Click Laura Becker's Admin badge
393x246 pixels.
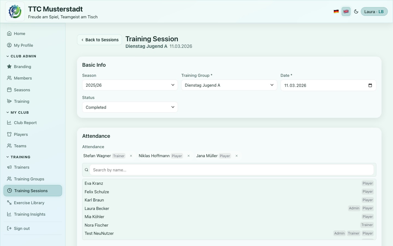coord(354,208)
